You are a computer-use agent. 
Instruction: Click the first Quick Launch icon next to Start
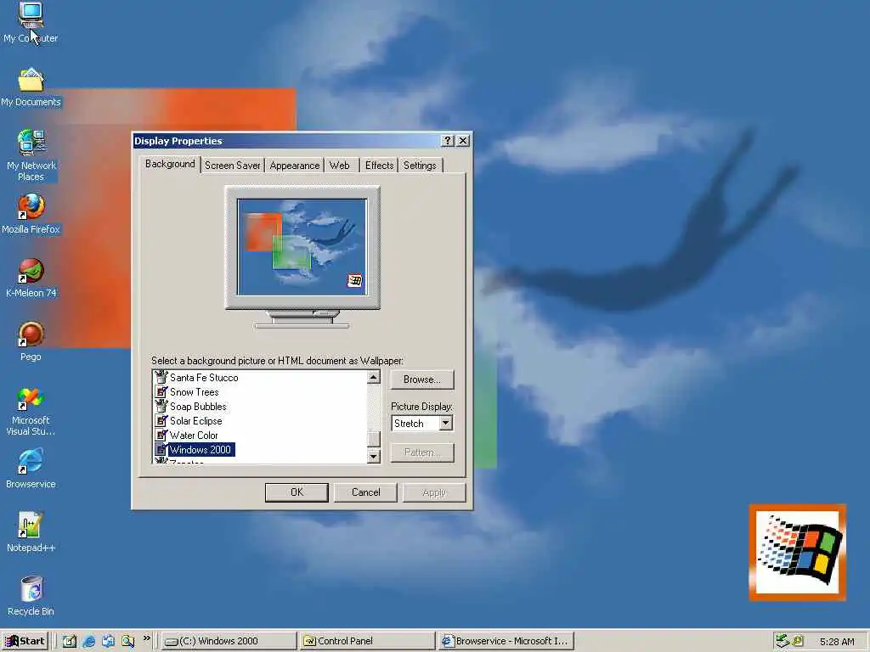(x=69, y=642)
